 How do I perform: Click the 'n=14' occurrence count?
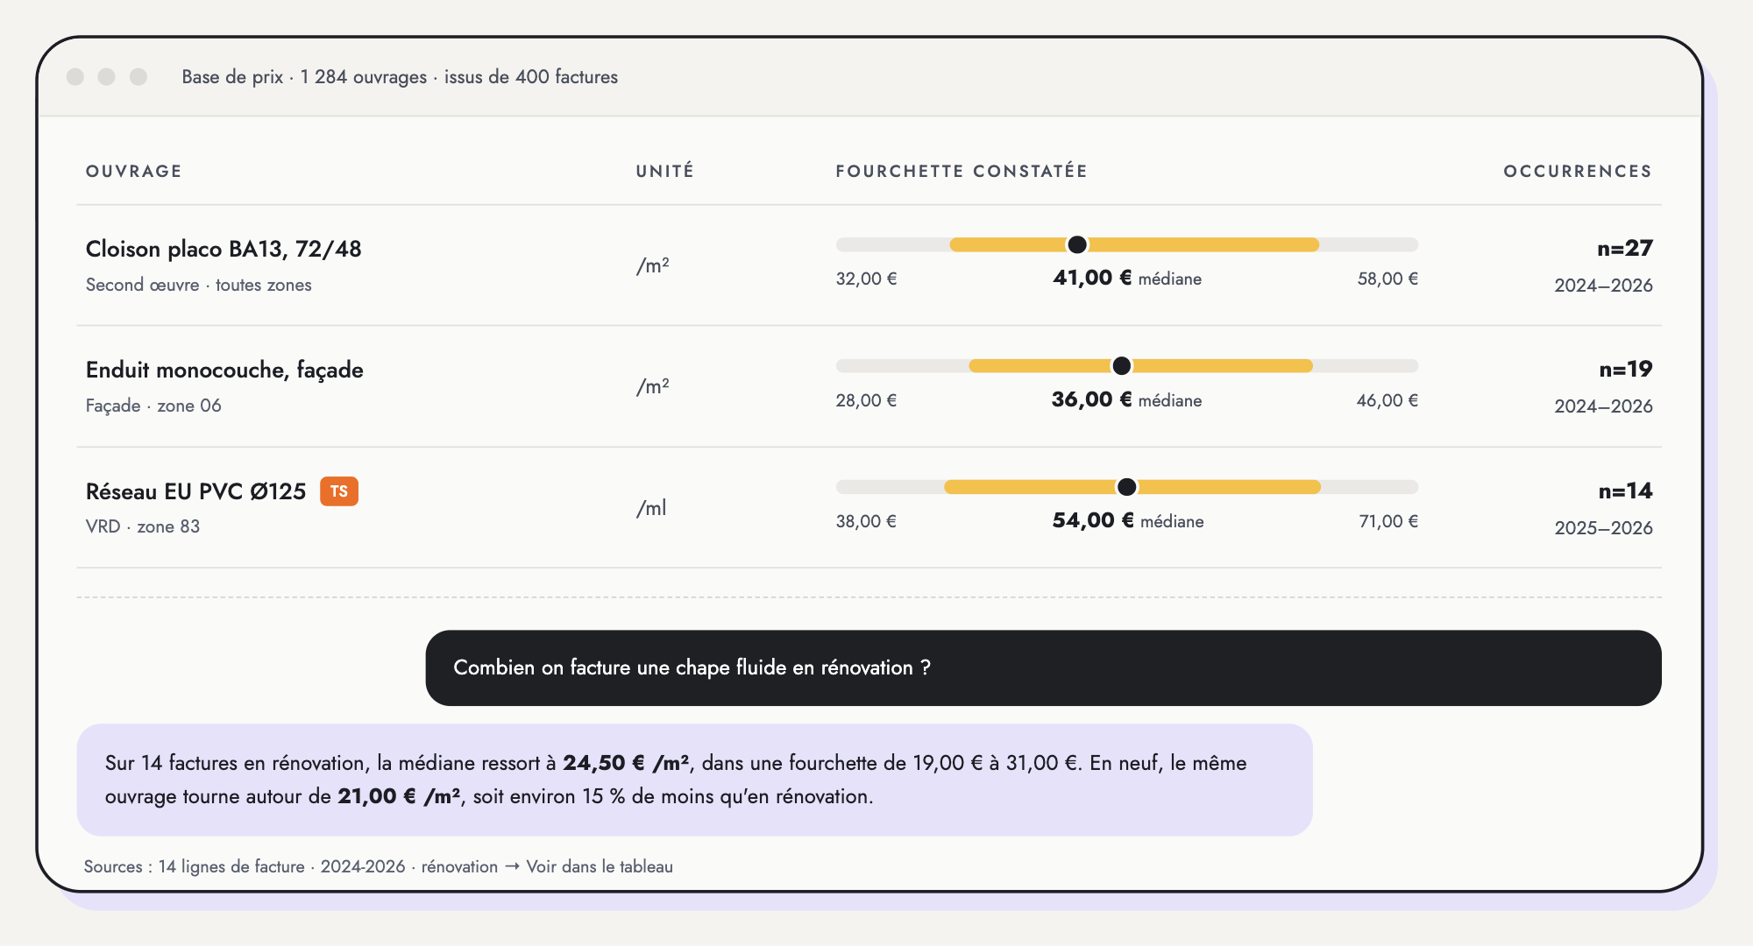pyautogui.click(x=1625, y=491)
